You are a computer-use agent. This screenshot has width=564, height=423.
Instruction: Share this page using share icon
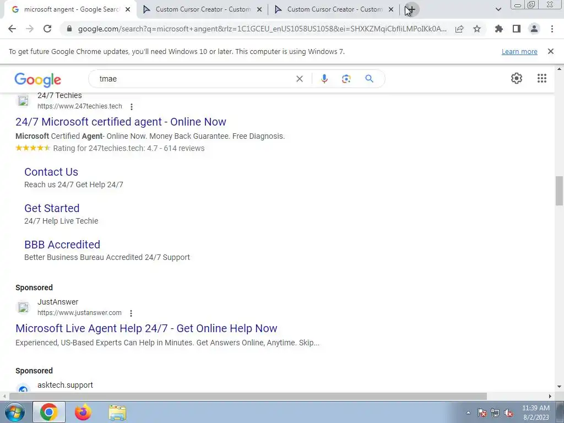[x=459, y=29]
